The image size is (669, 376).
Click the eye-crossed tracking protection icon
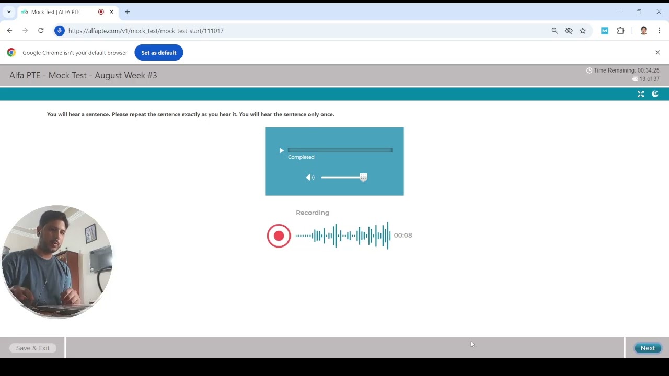pyautogui.click(x=569, y=31)
